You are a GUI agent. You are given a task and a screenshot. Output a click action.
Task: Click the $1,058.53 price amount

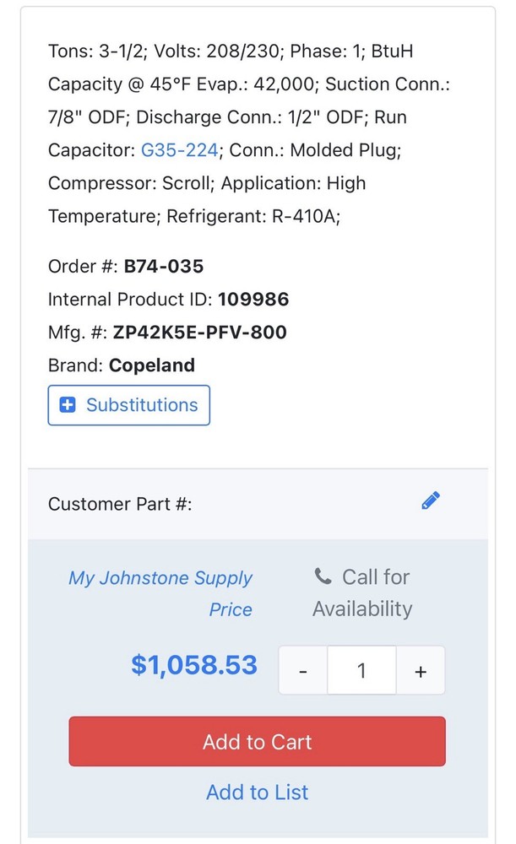coord(194,665)
